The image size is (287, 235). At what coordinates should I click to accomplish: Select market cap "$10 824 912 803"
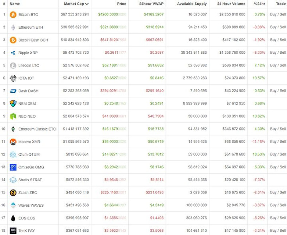[75, 40]
